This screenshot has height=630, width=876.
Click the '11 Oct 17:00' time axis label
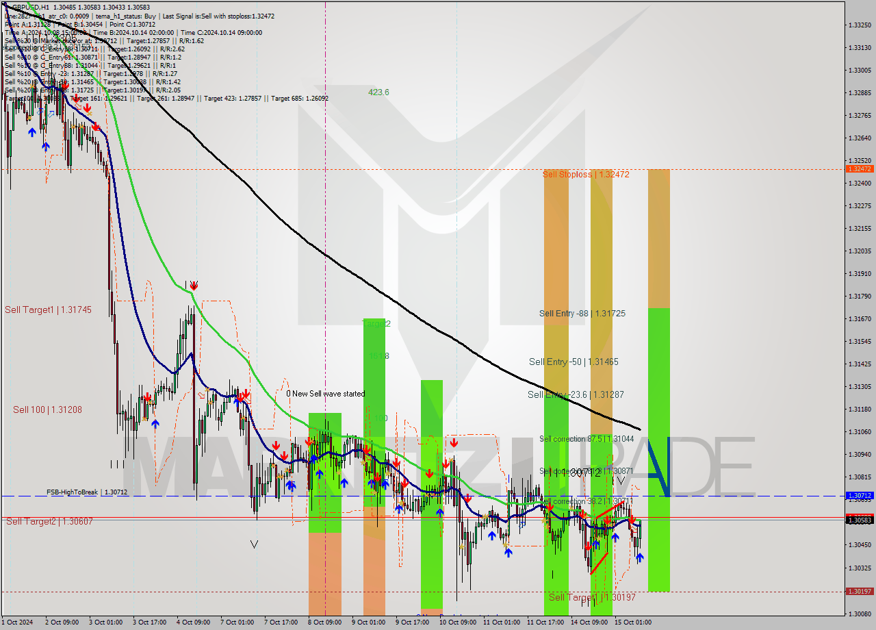click(545, 622)
